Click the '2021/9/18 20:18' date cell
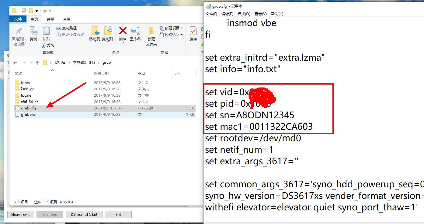 [108, 108]
